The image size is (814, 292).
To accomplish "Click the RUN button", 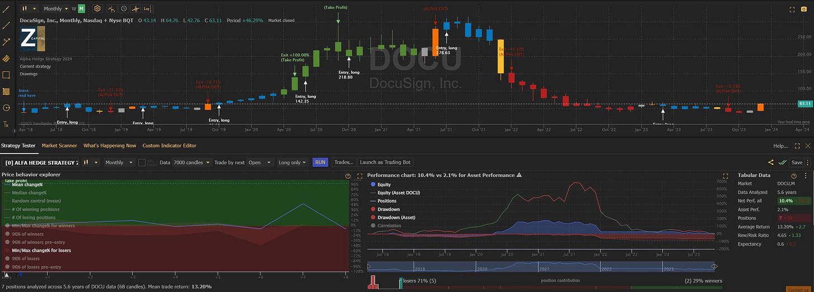I will pos(320,162).
